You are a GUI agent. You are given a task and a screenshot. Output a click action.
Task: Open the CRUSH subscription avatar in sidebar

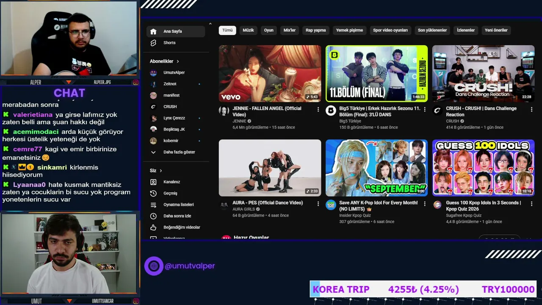pos(153,107)
